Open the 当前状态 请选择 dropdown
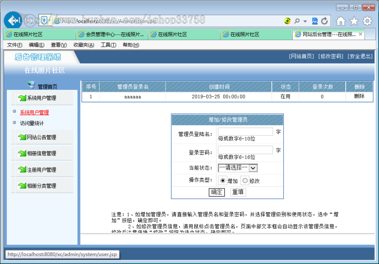This screenshot has width=379, height=264. pos(252,168)
